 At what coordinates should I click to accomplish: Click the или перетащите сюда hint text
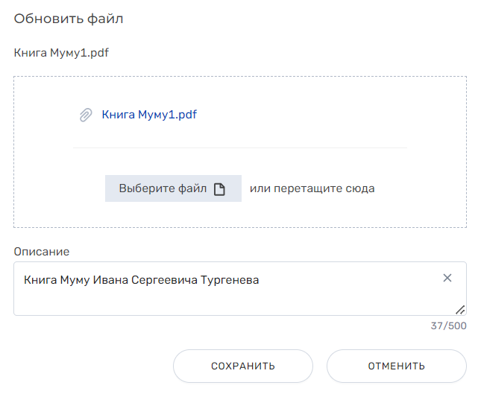[x=312, y=188]
